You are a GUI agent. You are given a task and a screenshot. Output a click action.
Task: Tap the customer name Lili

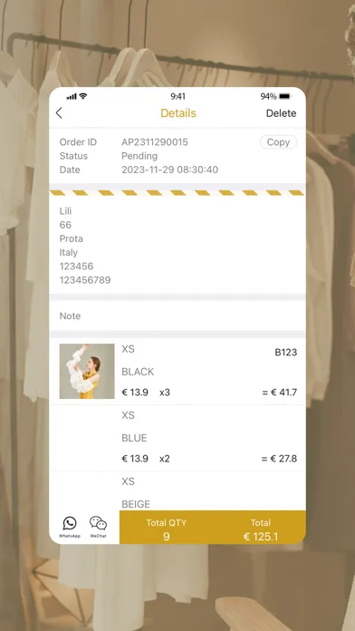pyautogui.click(x=65, y=211)
